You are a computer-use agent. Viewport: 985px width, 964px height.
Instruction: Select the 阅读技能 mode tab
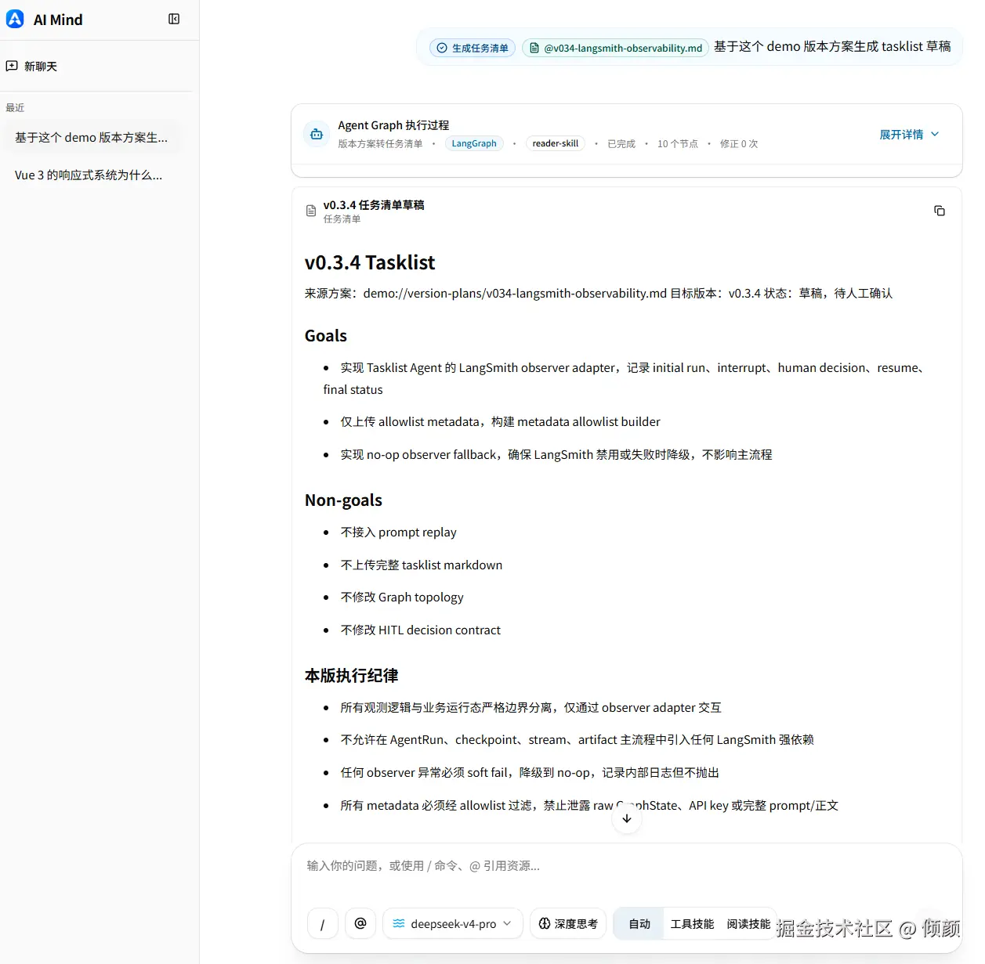(748, 924)
